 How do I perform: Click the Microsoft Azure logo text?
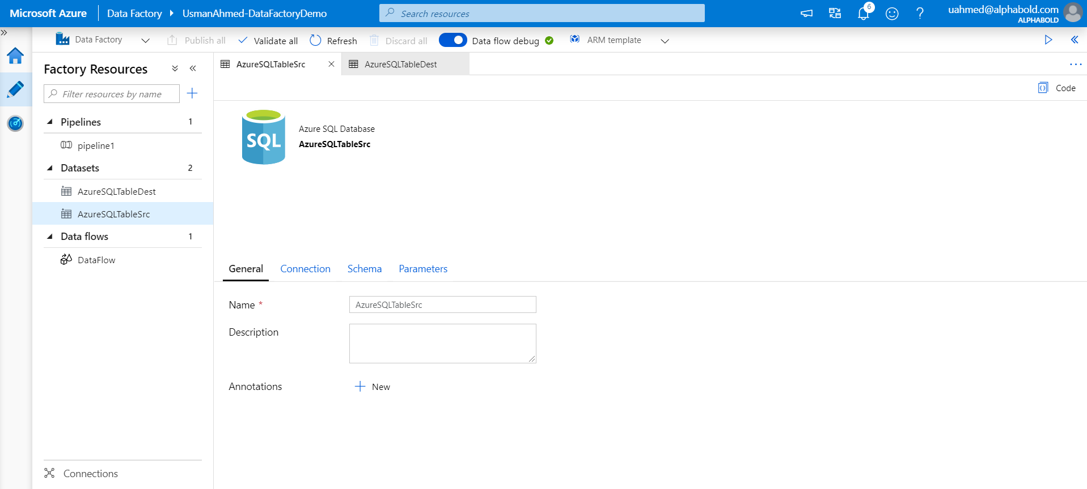48,13
